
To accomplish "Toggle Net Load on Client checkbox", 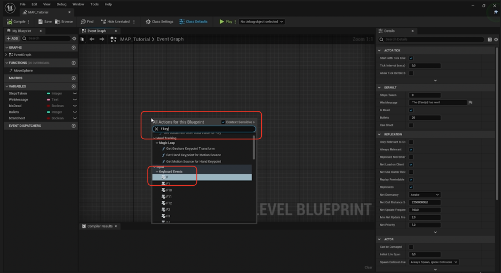I will coord(411,165).
